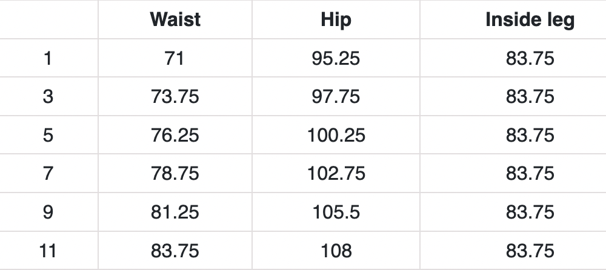Click the Inside leg column header
This screenshot has width=606, height=270.
click(530, 20)
